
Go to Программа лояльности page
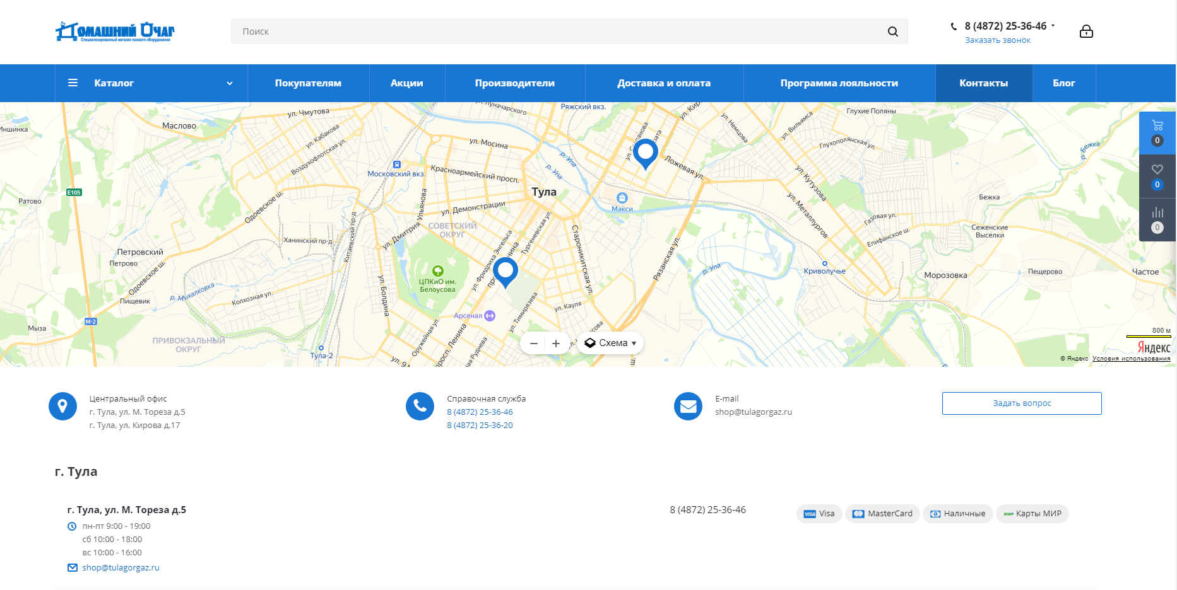pyautogui.click(x=839, y=83)
